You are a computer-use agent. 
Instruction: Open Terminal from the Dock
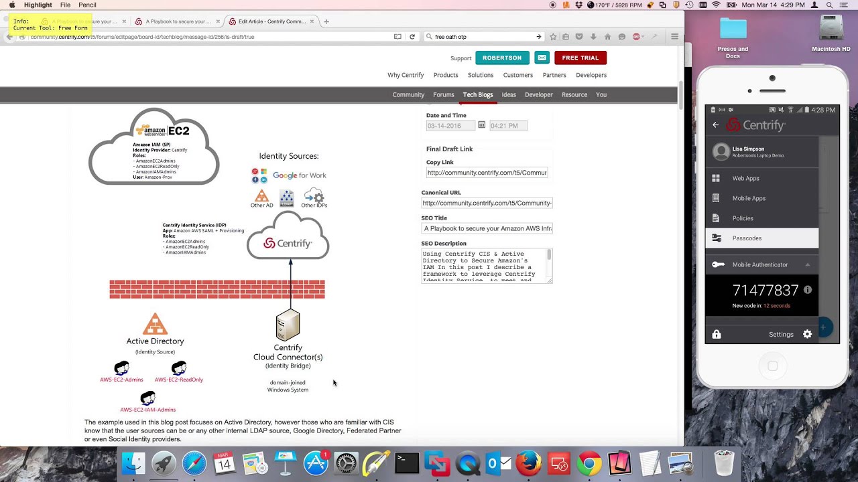pos(407,464)
